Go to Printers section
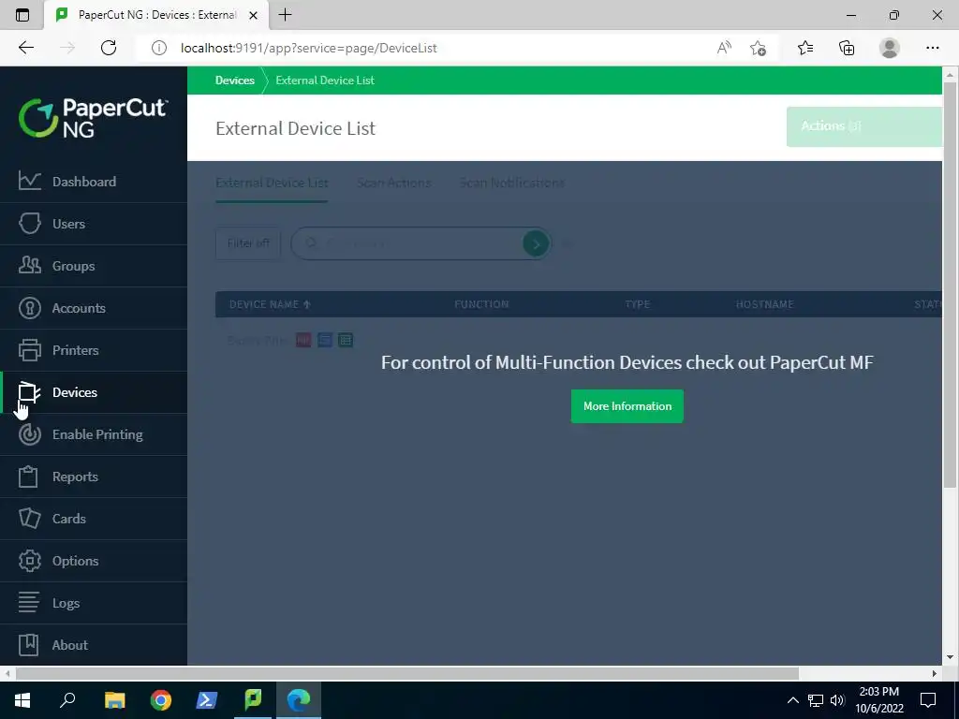Viewport: 959px width, 719px height. click(94, 350)
